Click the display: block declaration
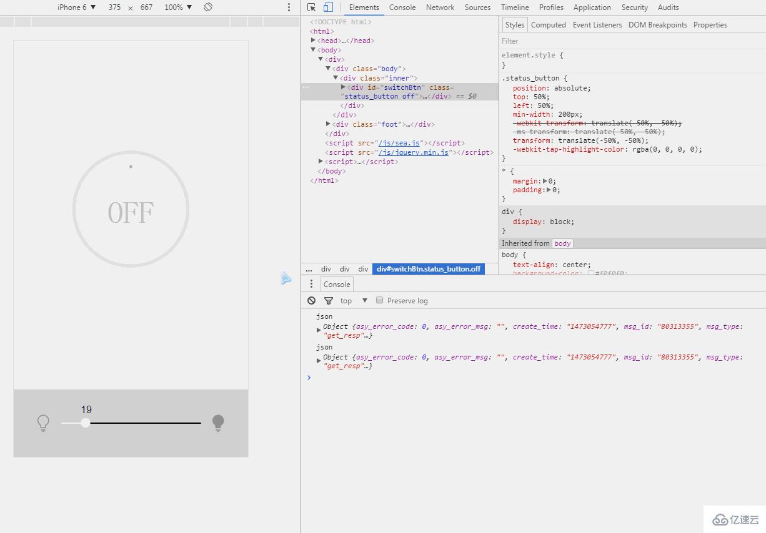766x533 pixels. click(x=544, y=222)
